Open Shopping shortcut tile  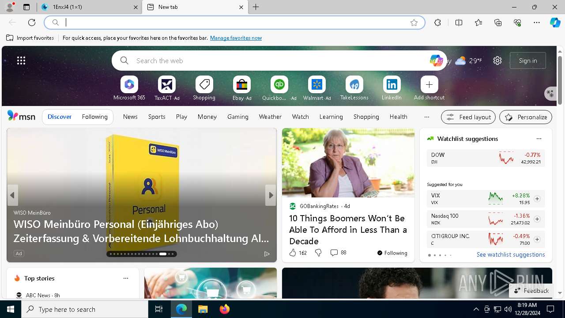(204, 88)
